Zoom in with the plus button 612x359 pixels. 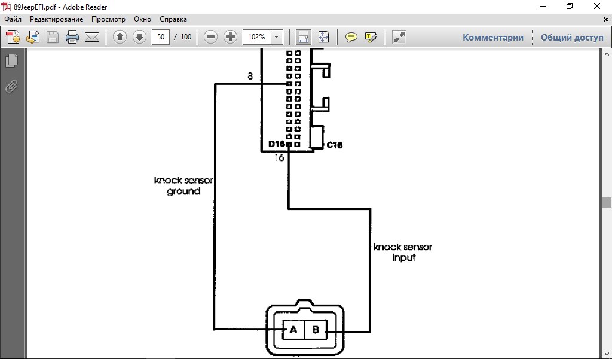(x=230, y=37)
